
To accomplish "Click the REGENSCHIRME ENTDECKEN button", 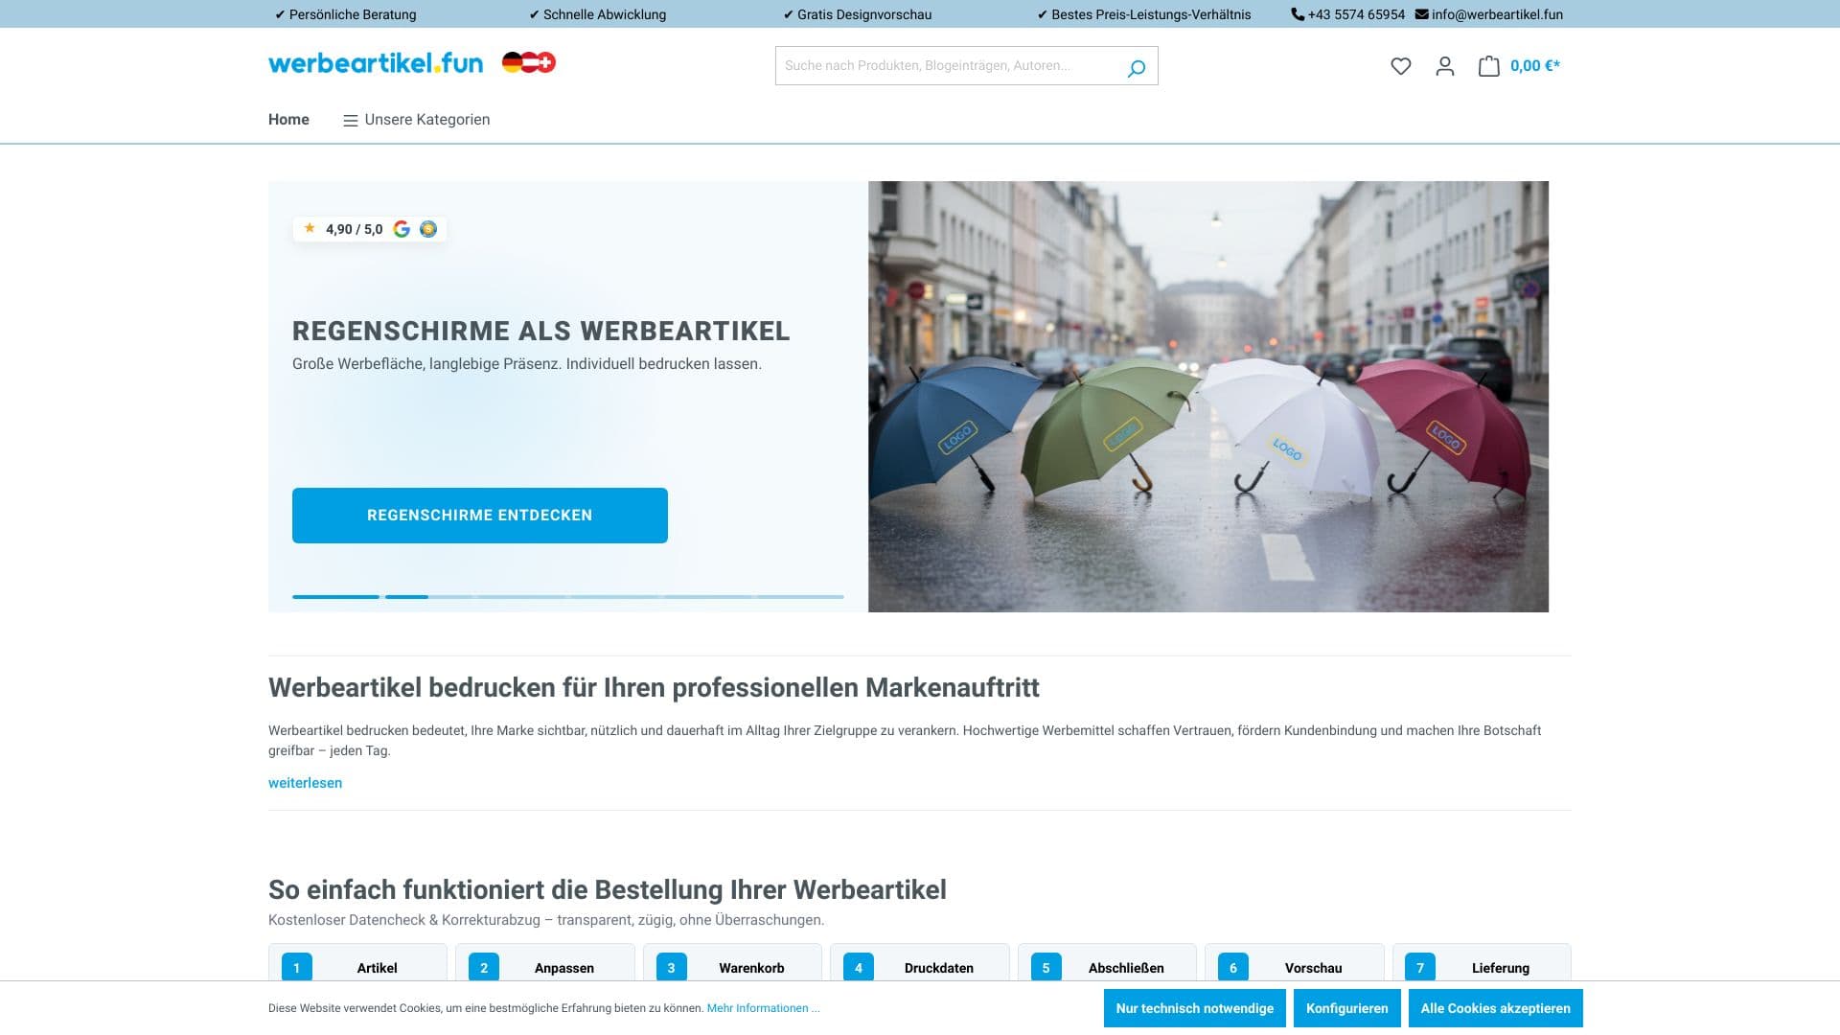I will [x=479, y=515].
